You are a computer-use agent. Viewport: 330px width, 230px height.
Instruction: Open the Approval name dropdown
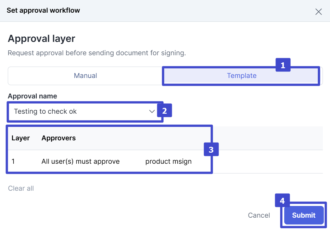coord(81,111)
